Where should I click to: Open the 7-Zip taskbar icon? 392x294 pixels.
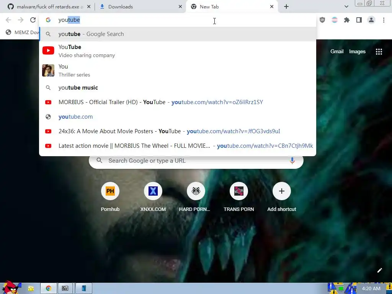pyautogui.click(x=65, y=289)
